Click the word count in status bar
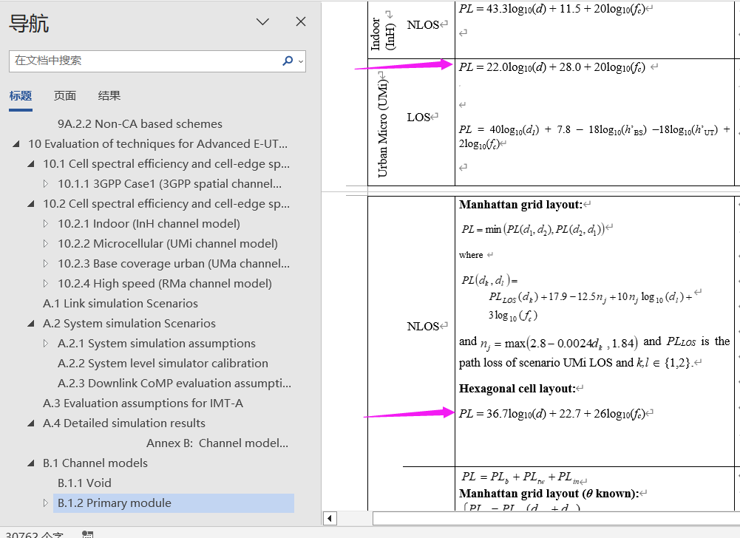The width and height of the screenshot is (740, 538). [34, 534]
